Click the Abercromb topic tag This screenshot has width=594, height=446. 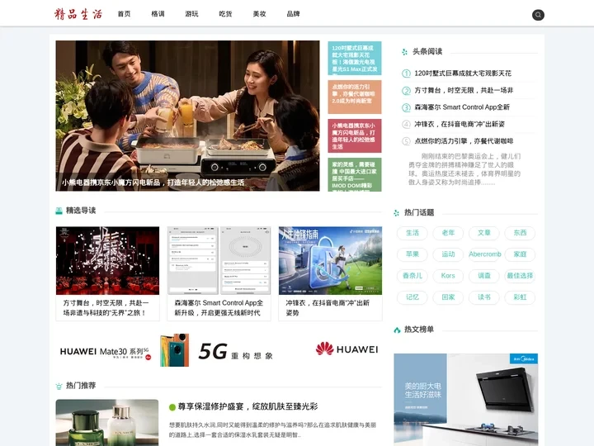click(485, 254)
